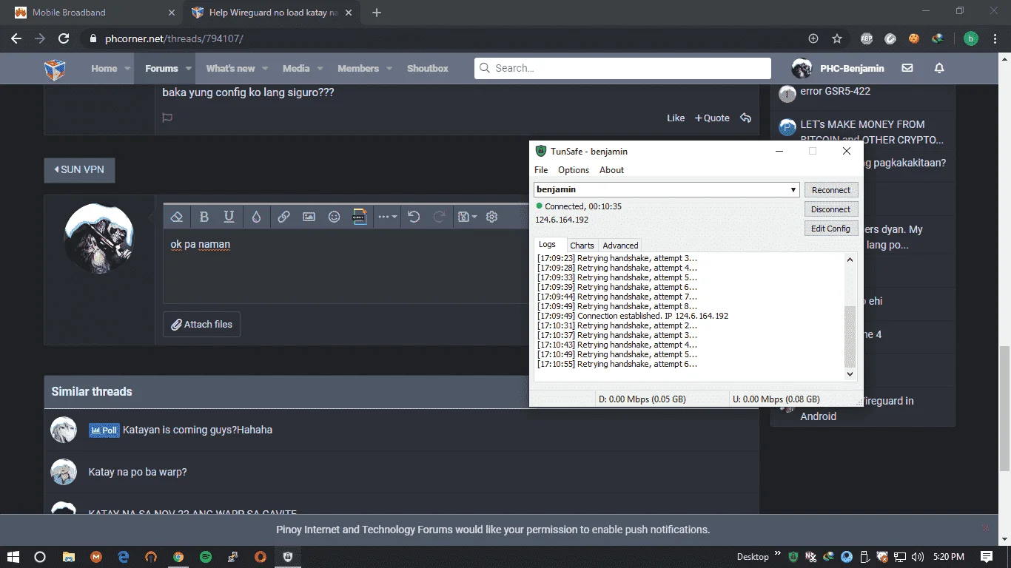The width and height of the screenshot is (1011, 568).
Task: Toggle bold formatting in the reply editor
Action: pos(204,217)
